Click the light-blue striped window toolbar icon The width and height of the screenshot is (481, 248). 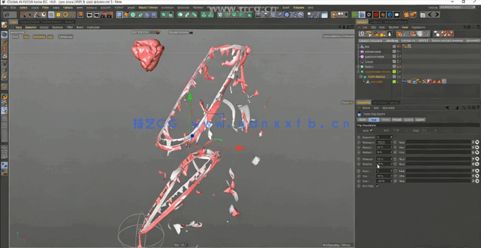coord(324,14)
